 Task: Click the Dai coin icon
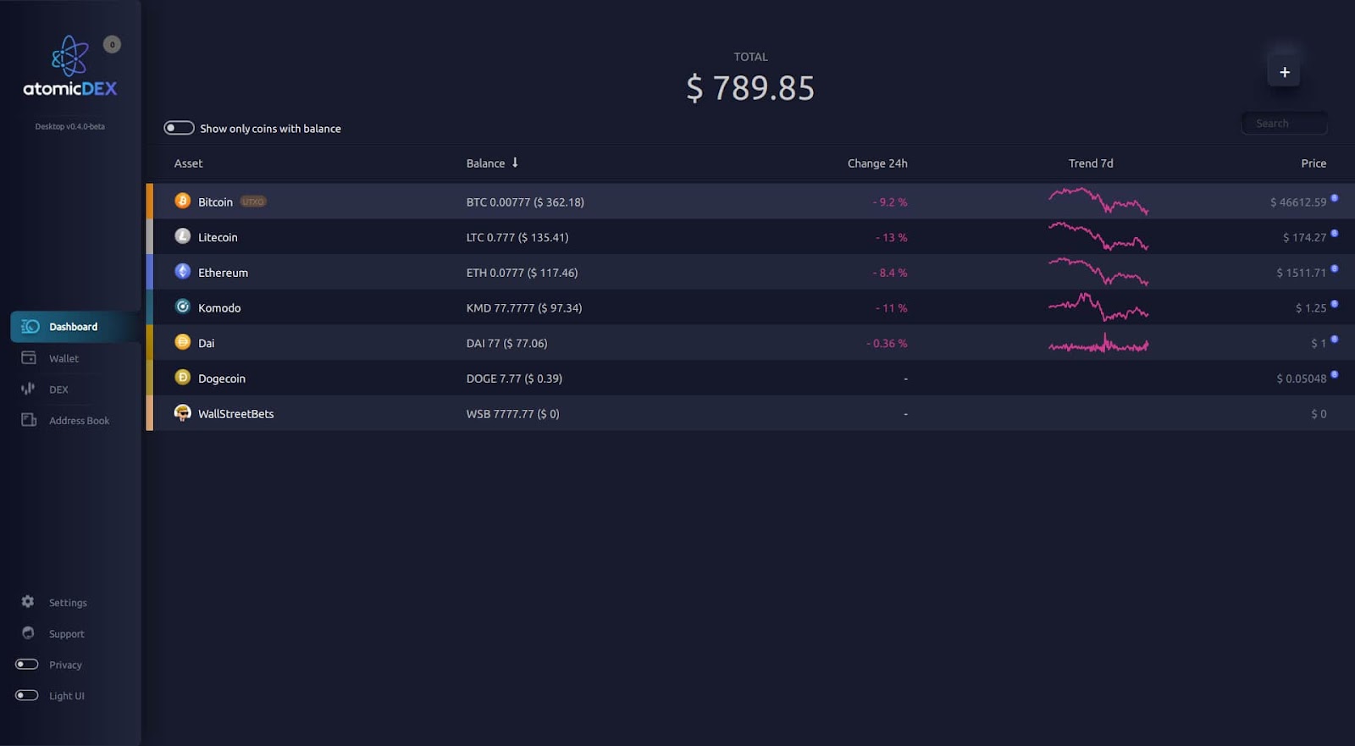pyautogui.click(x=182, y=342)
